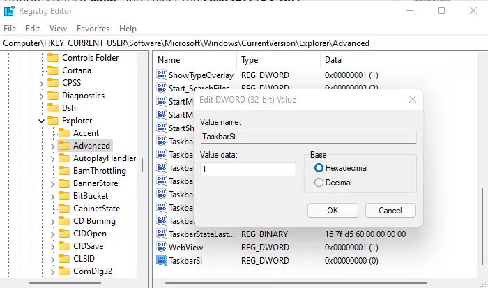The width and height of the screenshot is (488, 288).
Task: Expand the CPSS key
Action: tap(41, 84)
